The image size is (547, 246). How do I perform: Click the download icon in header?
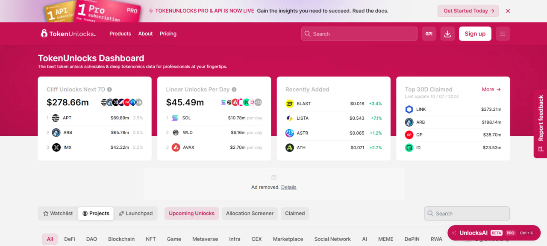(x=447, y=34)
